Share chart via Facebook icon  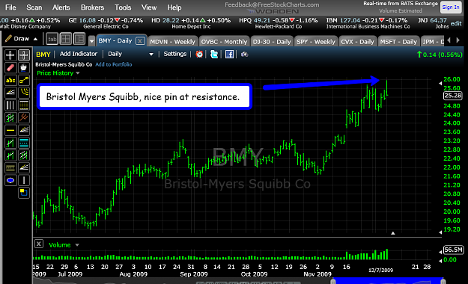tap(229, 55)
